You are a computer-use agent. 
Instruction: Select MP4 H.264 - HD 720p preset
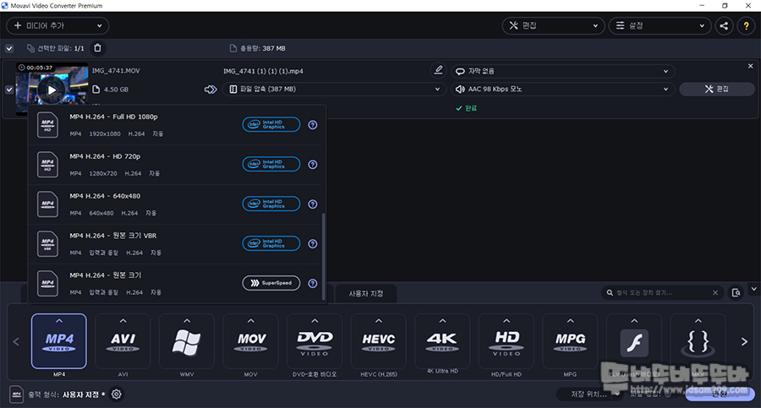175,165
